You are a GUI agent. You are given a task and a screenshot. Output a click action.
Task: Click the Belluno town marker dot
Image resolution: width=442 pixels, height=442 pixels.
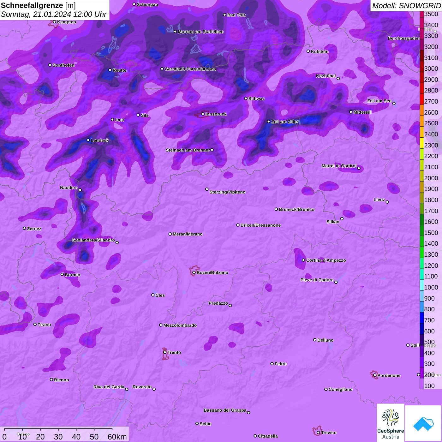point(315,340)
